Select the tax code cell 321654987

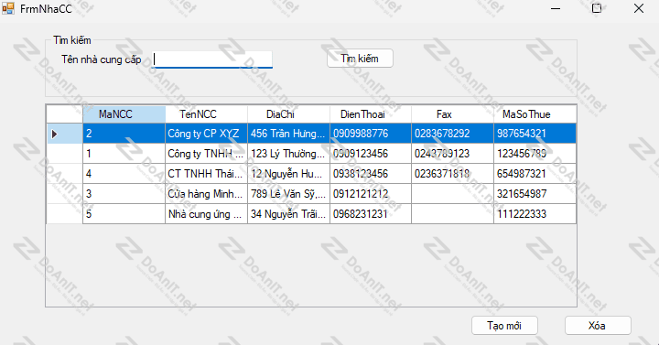tap(535, 194)
